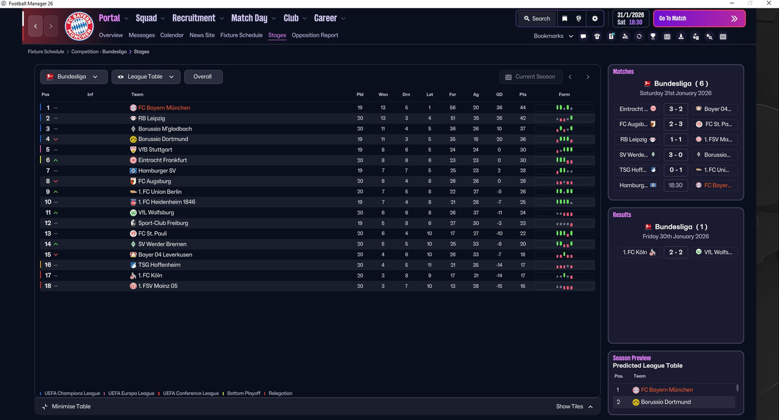Open Competition - Bundesliga breadcrumb link
The image size is (779, 420).
coord(99,52)
